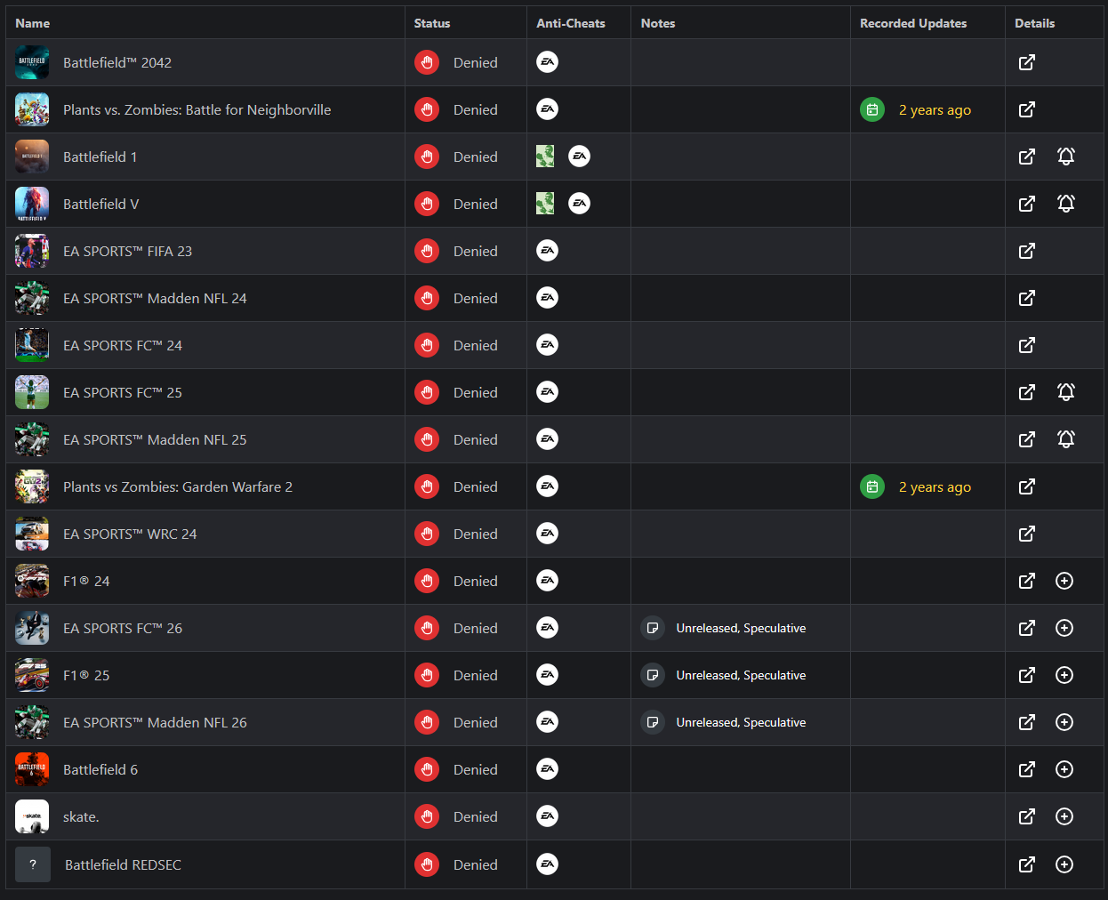Open external link for EA SPORTS™ WRC 24
Image resolution: width=1108 pixels, height=900 pixels.
coord(1027,534)
